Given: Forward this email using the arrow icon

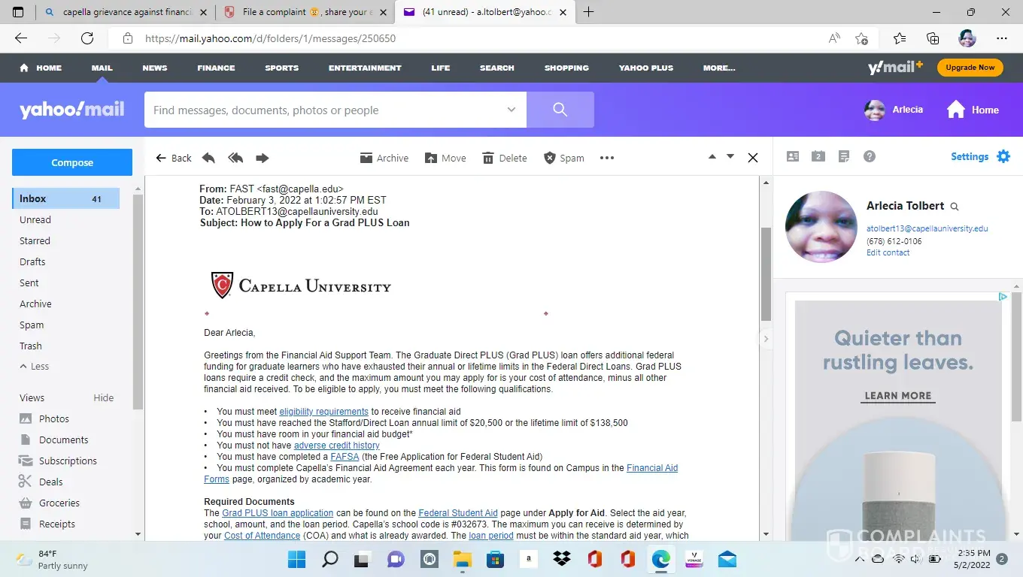Looking at the screenshot, I should 263,158.
